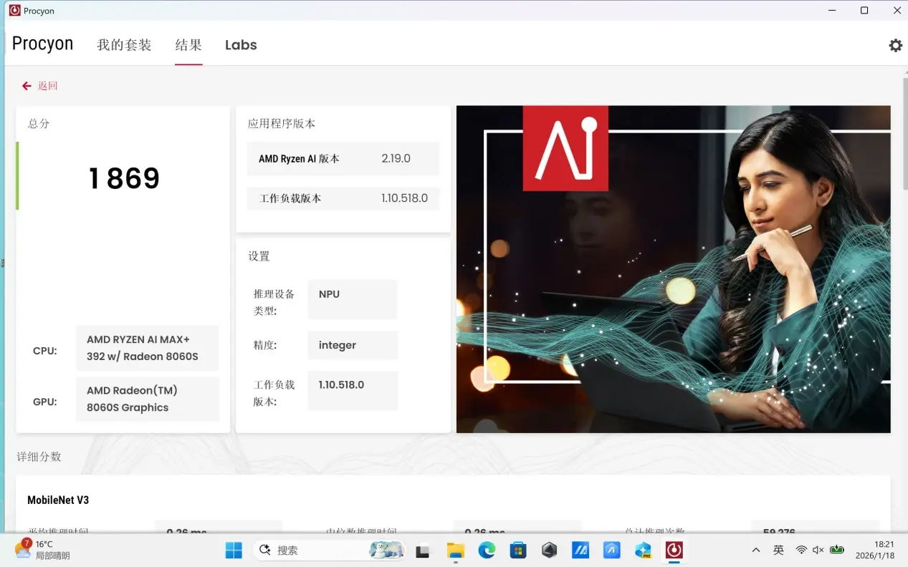Click the 详细分数 section heading

pos(39,457)
